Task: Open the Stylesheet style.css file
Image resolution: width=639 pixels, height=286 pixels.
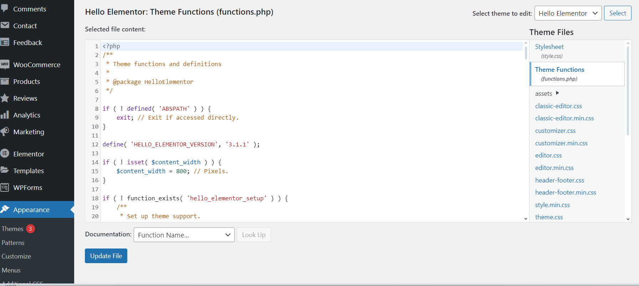Action: click(549, 51)
